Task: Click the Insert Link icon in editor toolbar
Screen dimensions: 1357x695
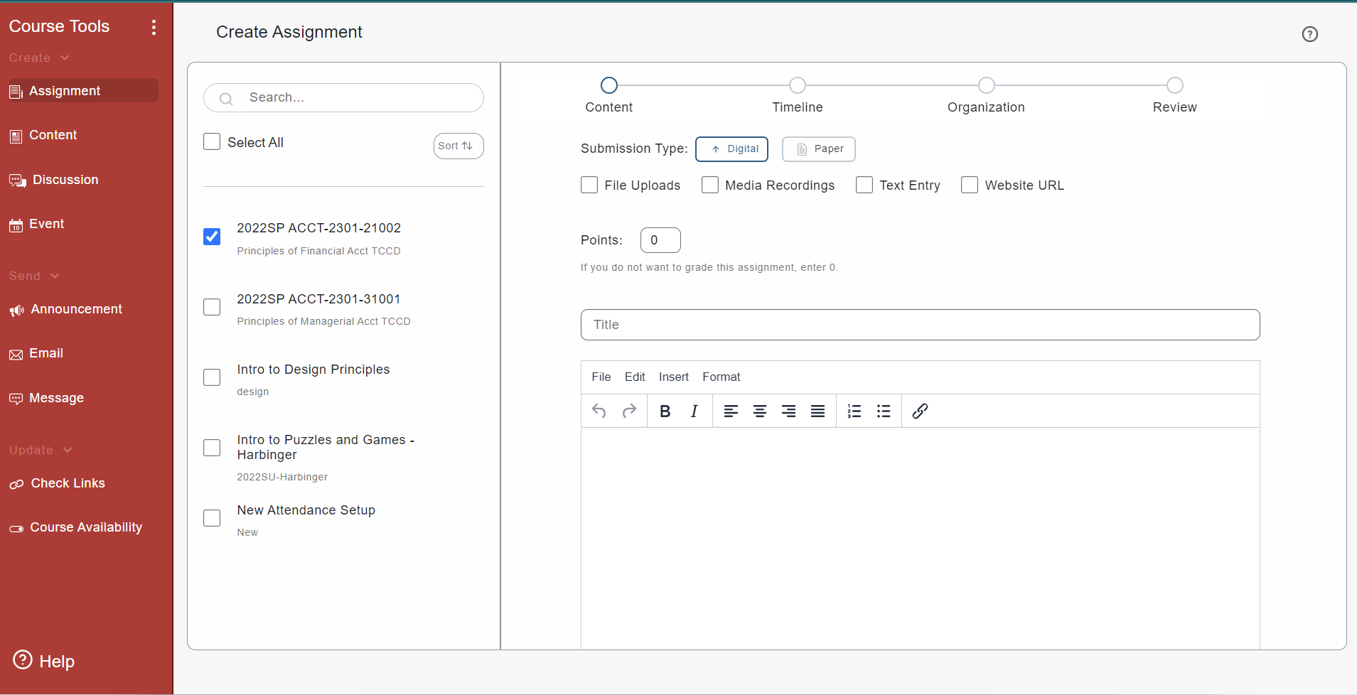Action: [919, 411]
